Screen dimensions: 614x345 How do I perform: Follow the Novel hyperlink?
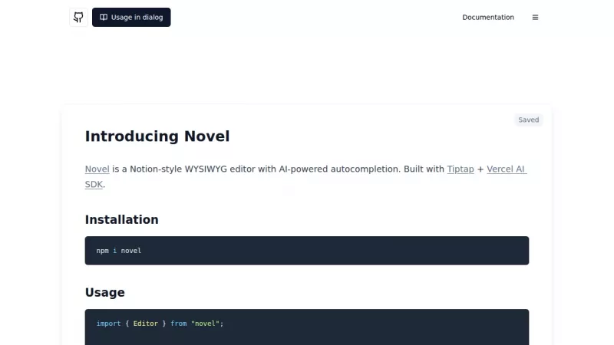click(97, 169)
